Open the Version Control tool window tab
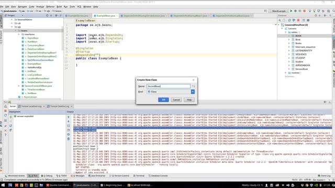Image resolution: width=335 pixels, height=188 pixels. tap(119, 175)
